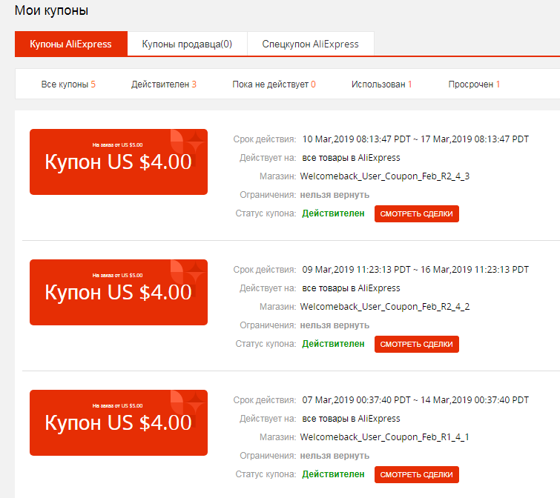Open the Купоны AliExpress tab

point(71,44)
